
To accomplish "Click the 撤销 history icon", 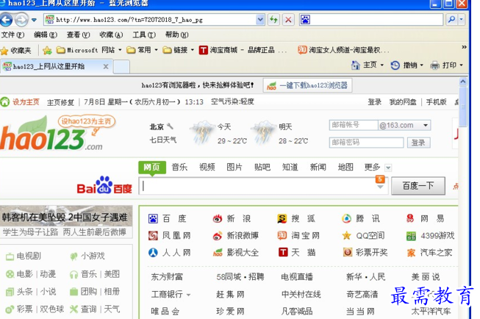I will click(395, 65).
